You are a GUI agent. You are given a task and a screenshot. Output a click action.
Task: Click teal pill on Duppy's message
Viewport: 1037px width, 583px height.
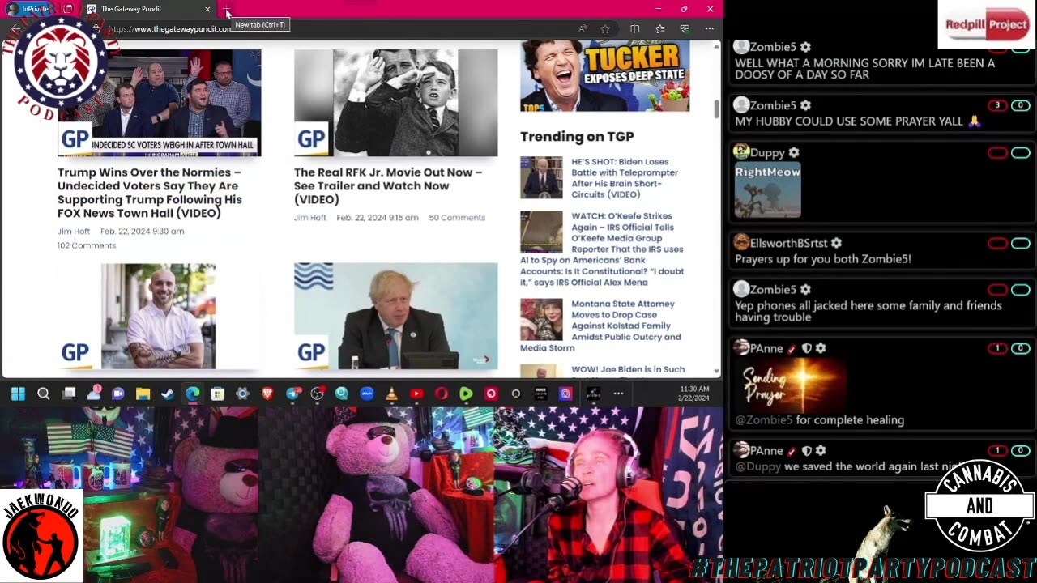(1020, 153)
